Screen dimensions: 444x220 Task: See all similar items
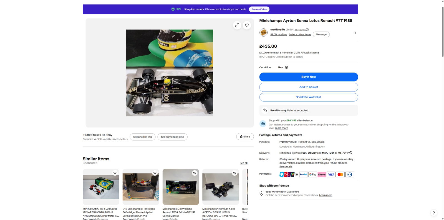(x=244, y=163)
